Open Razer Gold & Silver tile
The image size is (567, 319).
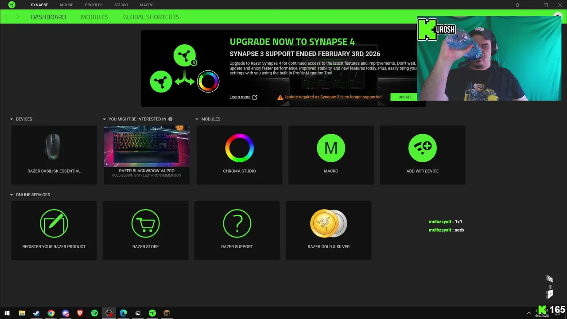(329, 230)
